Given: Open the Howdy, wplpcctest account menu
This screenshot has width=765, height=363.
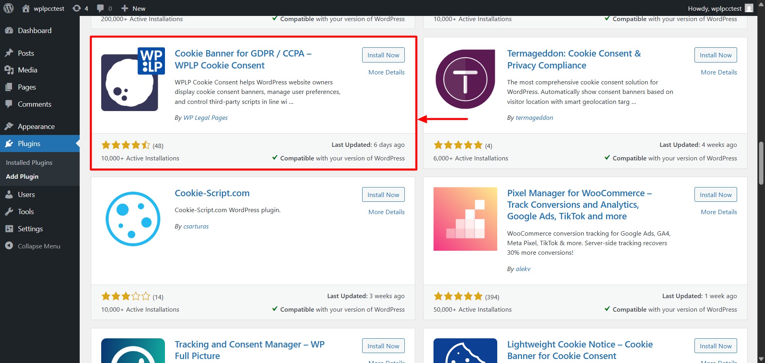Looking at the screenshot, I should [720, 8].
